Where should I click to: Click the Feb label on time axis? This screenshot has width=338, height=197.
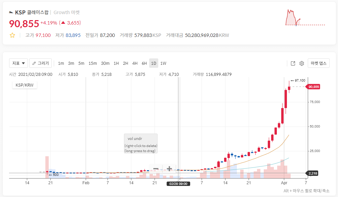(x=86, y=183)
